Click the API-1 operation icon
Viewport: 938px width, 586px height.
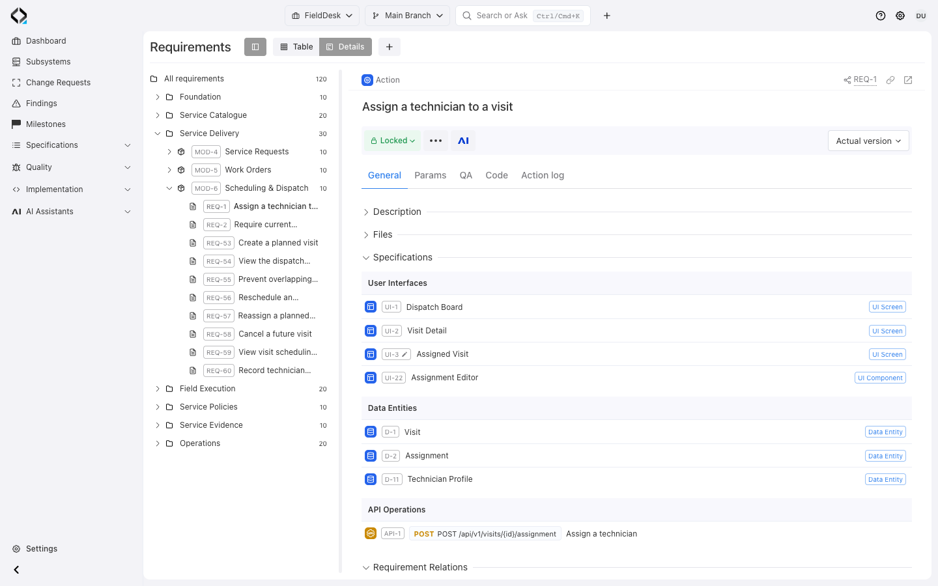371,533
